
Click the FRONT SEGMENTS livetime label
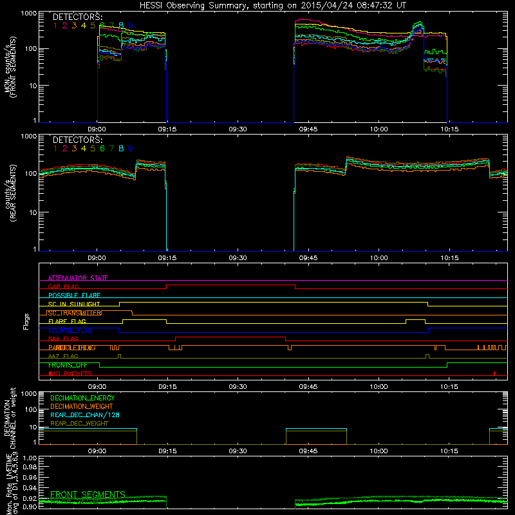[x=88, y=494]
